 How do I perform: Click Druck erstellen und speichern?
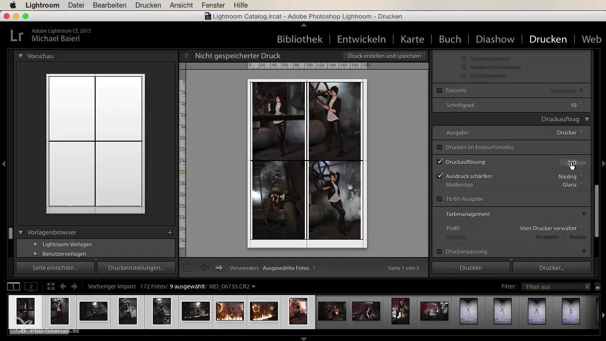(384, 56)
